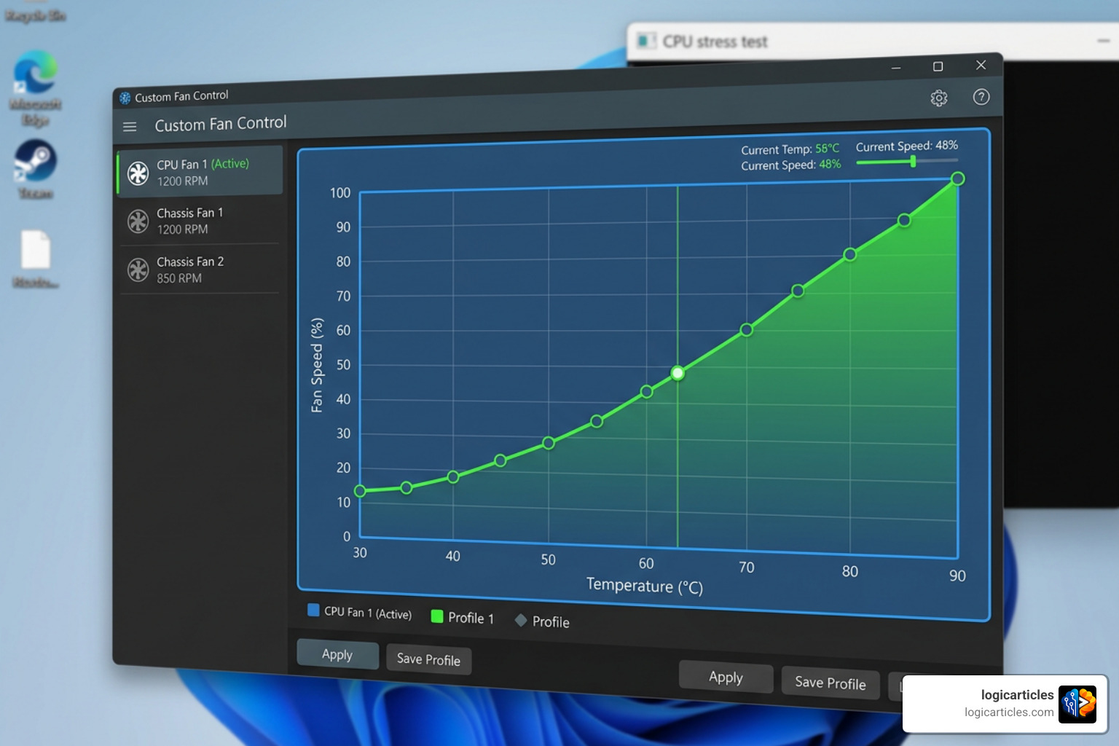Select the curve point at 35°C
Screen dimensions: 1119x746
tap(407, 487)
